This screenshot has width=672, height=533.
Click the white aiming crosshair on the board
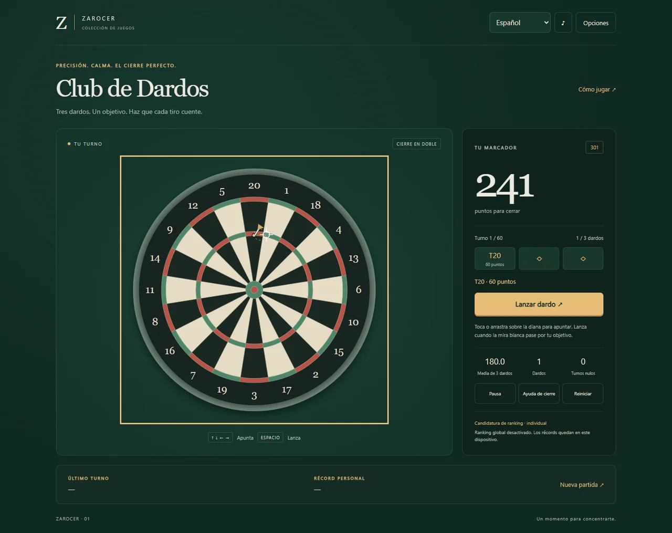pos(266,235)
